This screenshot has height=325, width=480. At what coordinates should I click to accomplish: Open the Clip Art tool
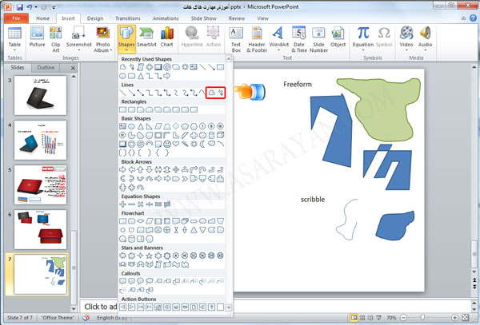[57, 37]
